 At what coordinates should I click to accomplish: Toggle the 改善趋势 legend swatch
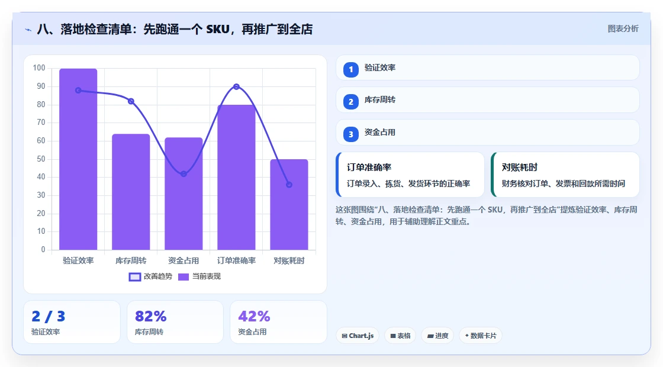134,277
